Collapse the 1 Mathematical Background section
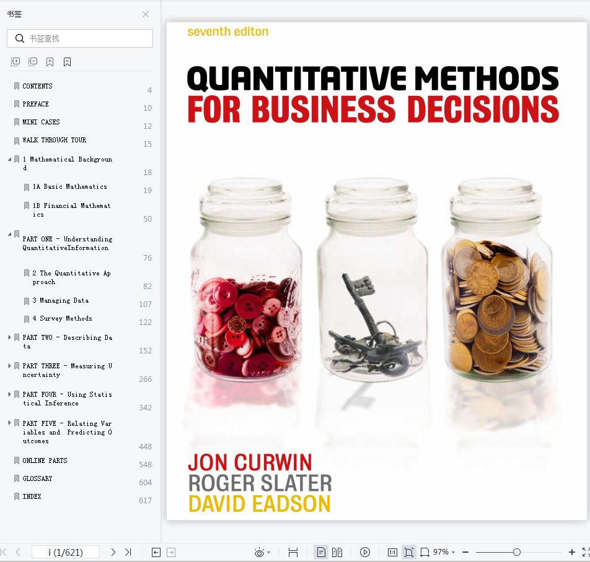This screenshot has height=562, width=590. tap(9, 159)
